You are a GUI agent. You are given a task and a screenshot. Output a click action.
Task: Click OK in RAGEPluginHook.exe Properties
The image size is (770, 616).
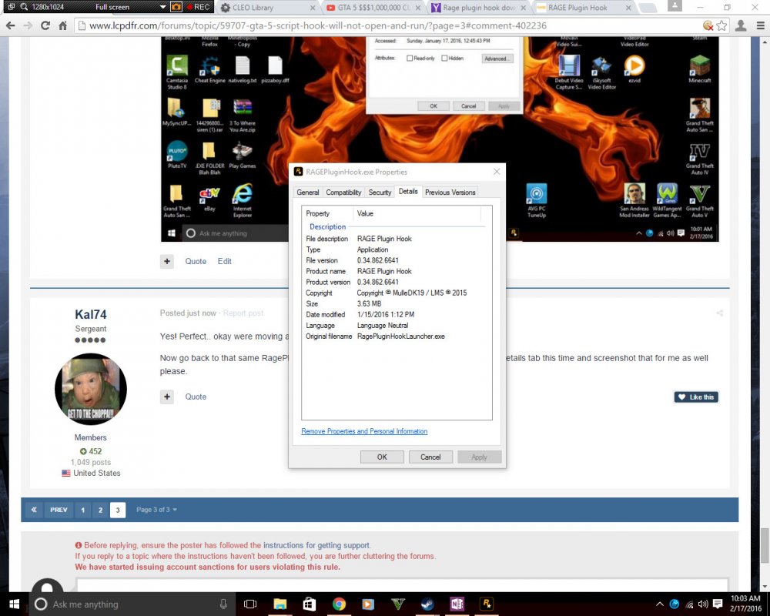(x=382, y=457)
